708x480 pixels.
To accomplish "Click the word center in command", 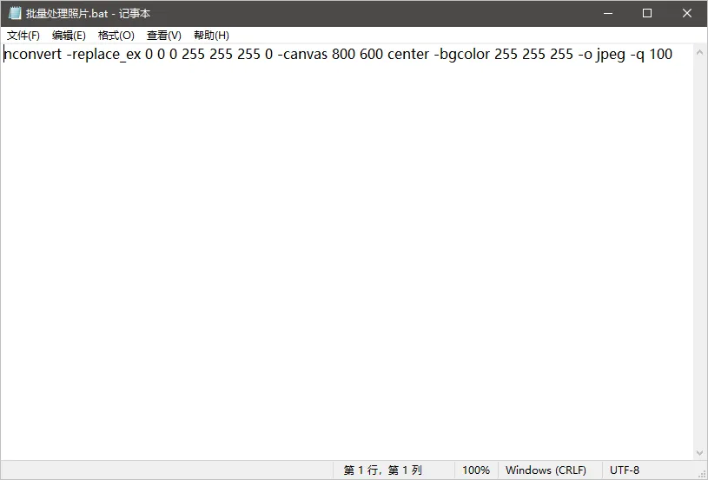I will tap(408, 54).
